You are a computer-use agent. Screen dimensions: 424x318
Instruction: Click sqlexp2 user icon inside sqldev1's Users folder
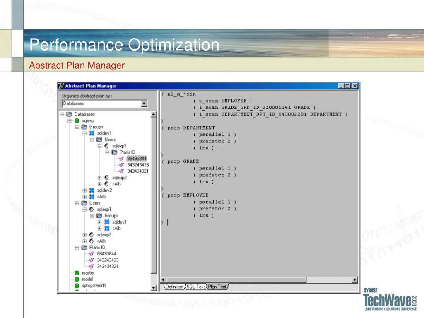click(106, 178)
